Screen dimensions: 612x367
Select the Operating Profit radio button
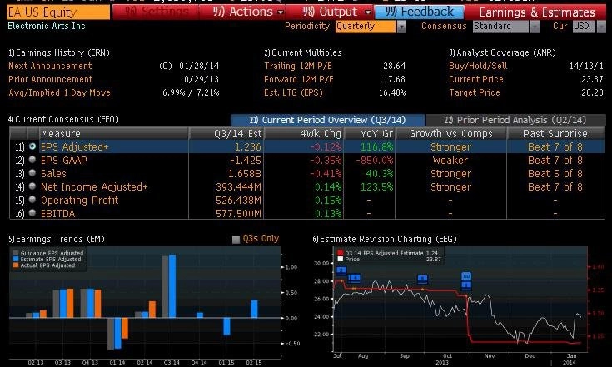tap(32, 200)
